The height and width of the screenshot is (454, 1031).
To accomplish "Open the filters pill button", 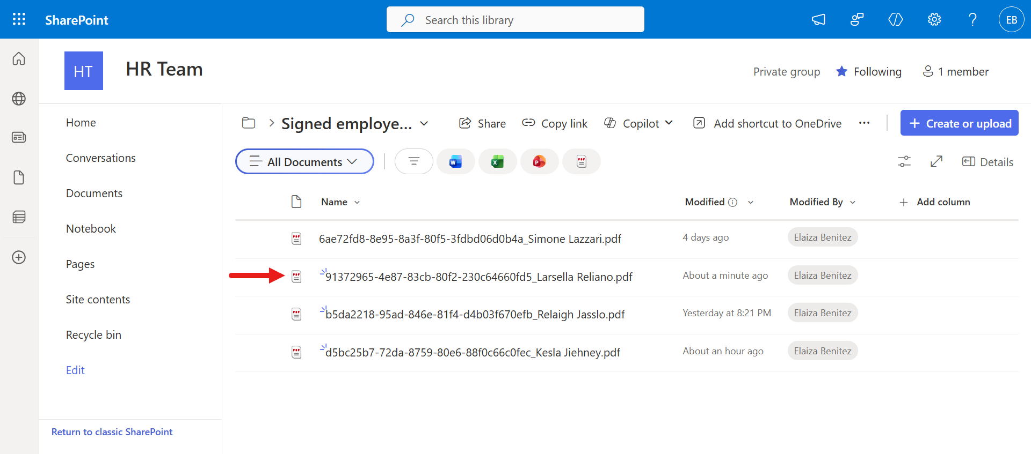I will pyautogui.click(x=414, y=161).
